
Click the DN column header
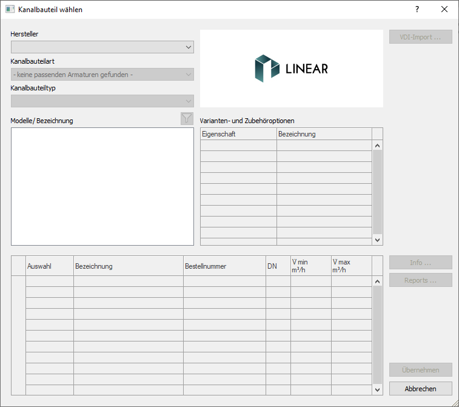pos(278,266)
